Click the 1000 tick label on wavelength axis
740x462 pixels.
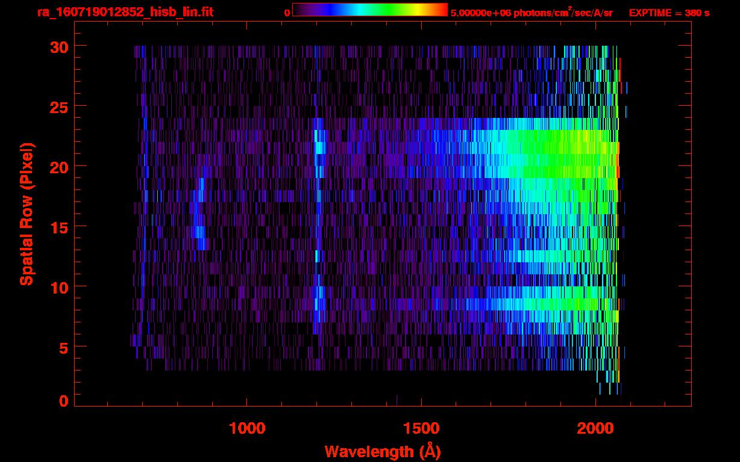tap(247, 428)
